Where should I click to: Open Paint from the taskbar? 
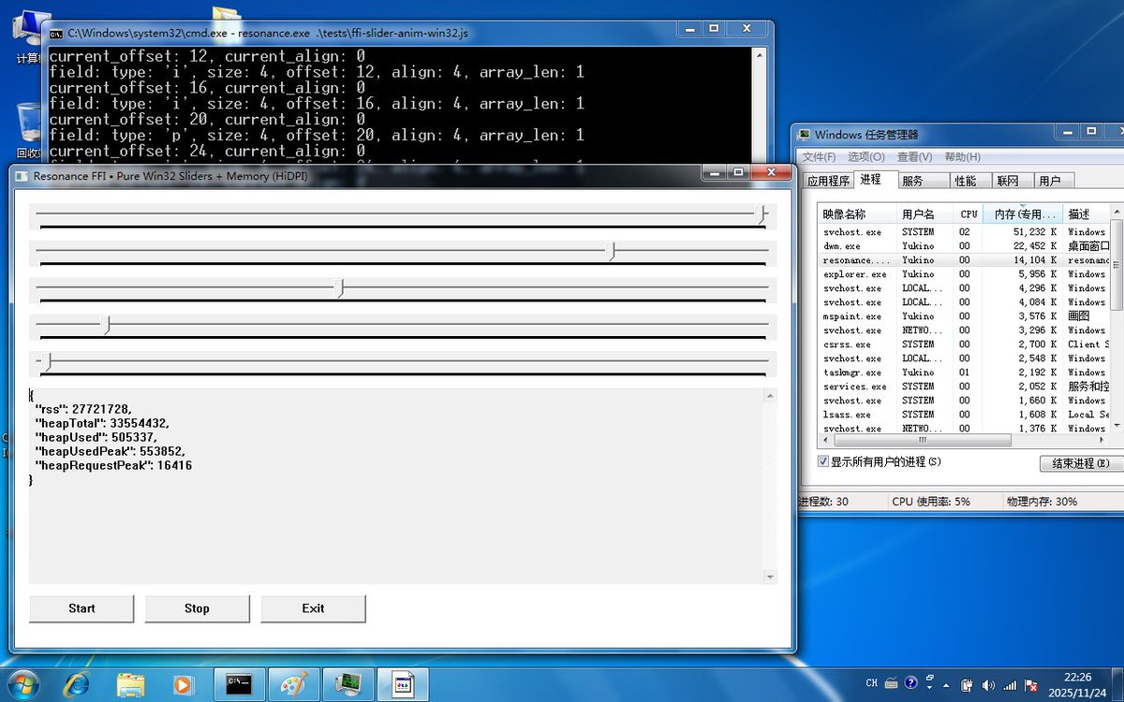click(292, 683)
